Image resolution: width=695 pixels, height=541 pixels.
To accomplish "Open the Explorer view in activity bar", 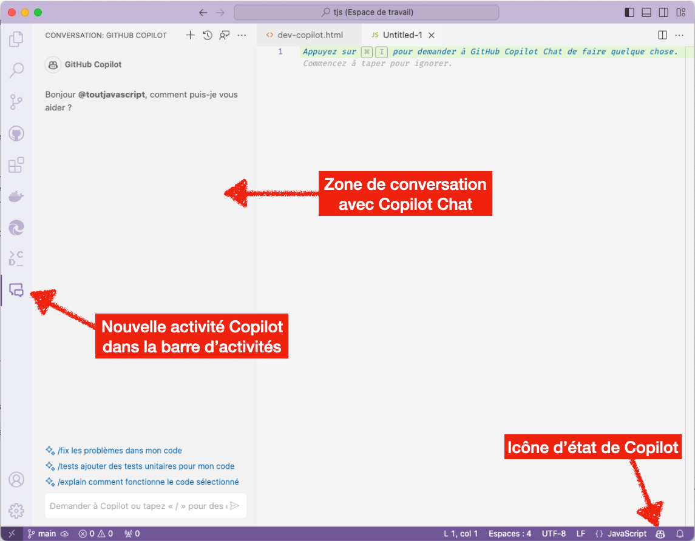I will pyautogui.click(x=16, y=39).
